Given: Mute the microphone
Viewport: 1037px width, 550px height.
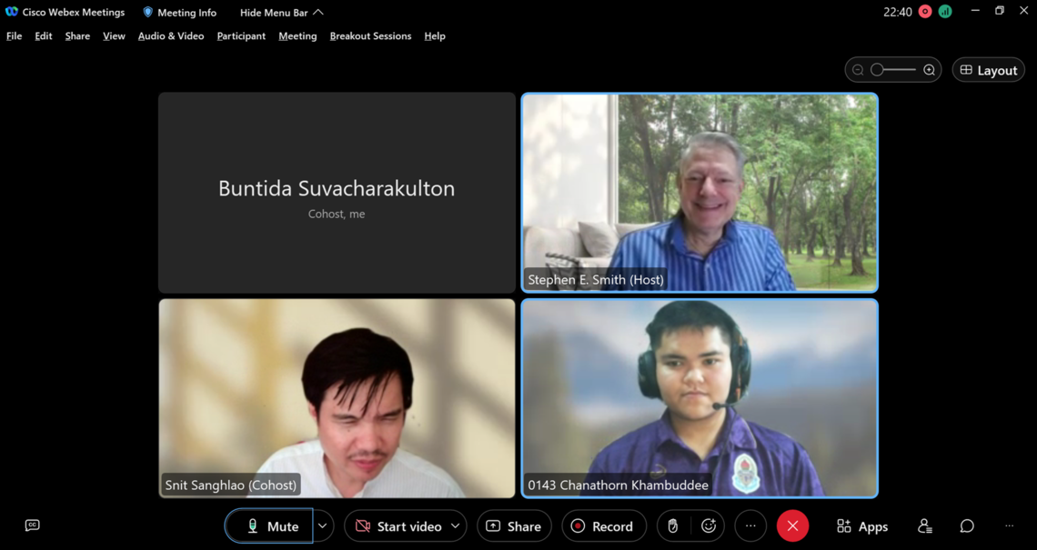Looking at the screenshot, I should (x=270, y=526).
